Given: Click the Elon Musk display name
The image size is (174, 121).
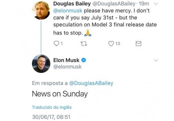Looking at the screenshot, I should coord(66,60).
